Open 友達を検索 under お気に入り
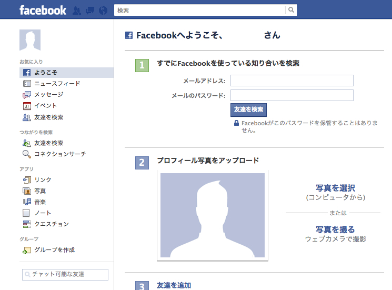Viewport: 392px width, 290px height. pyautogui.click(x=48, y=117)
